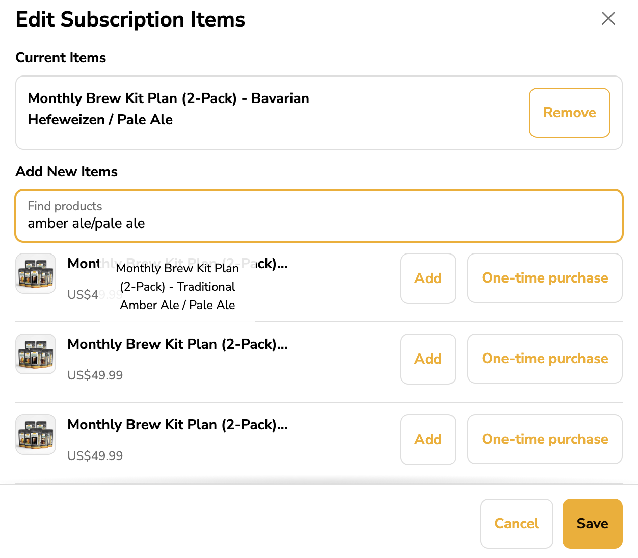This screenshot has height=558, width=638.
Task: Click the second result's Monthly Brew Kit title
Action: pos(177,344)
